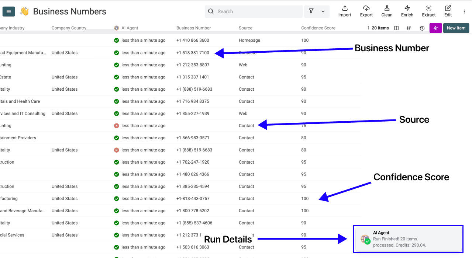The width and height of the screenshot is (472, 258).
Task: Open the Clean data tool
Action: (387, 11)
